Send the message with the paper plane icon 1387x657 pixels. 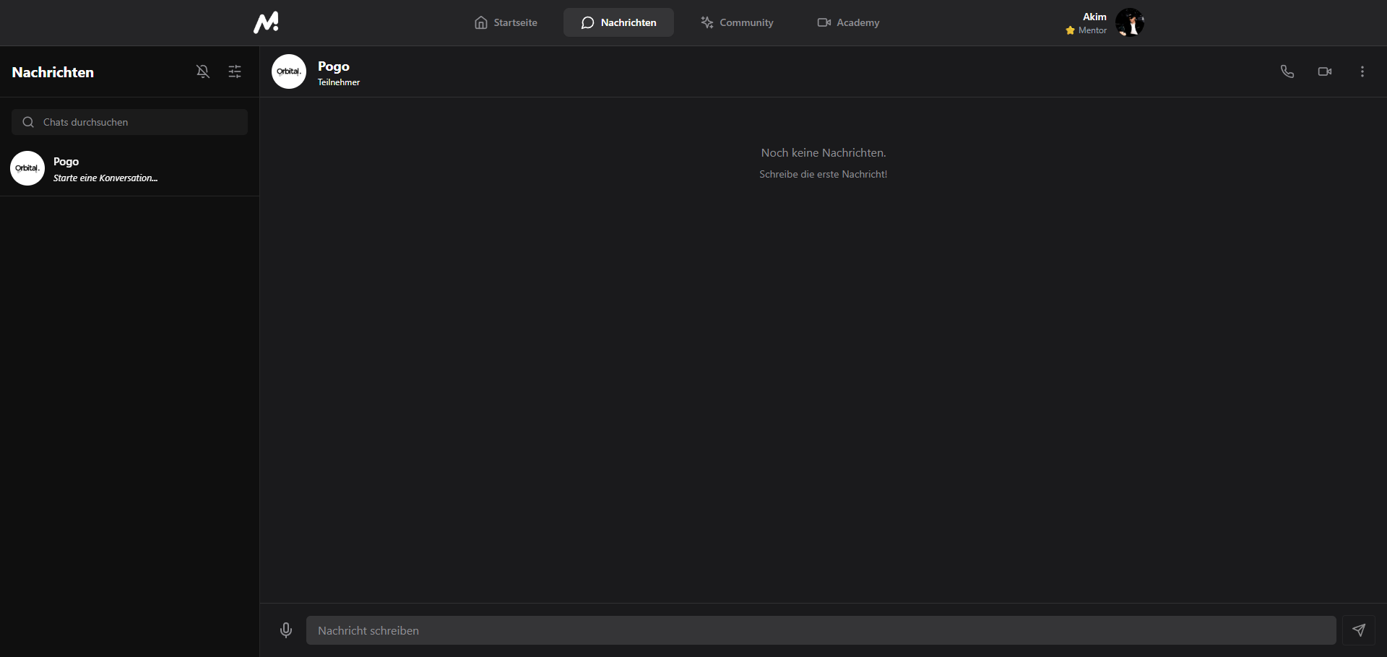pyautogui.click(x=1359, y=630)
